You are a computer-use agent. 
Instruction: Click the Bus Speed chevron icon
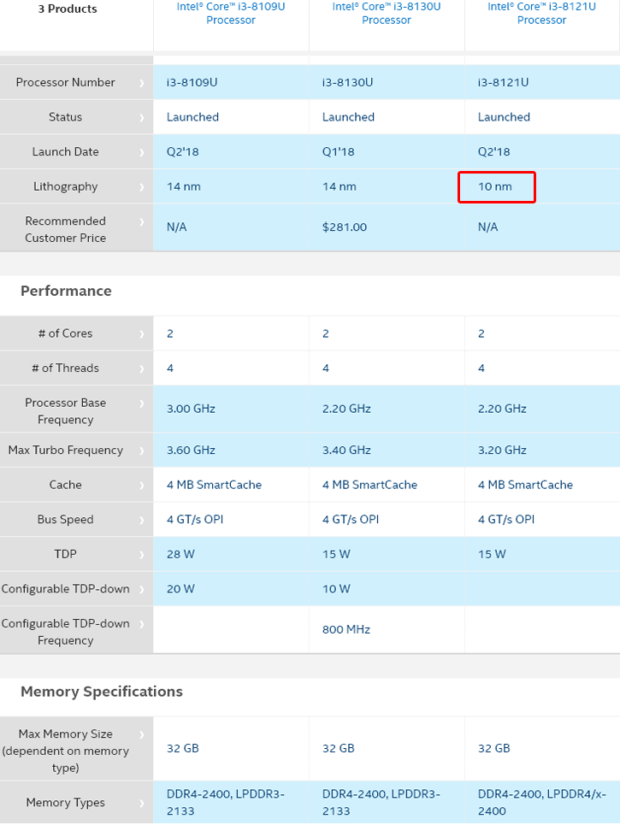coord(144,519)
